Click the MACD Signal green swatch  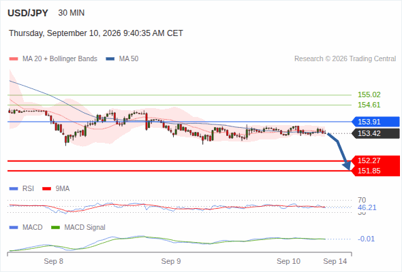click(x=55, y=228)
